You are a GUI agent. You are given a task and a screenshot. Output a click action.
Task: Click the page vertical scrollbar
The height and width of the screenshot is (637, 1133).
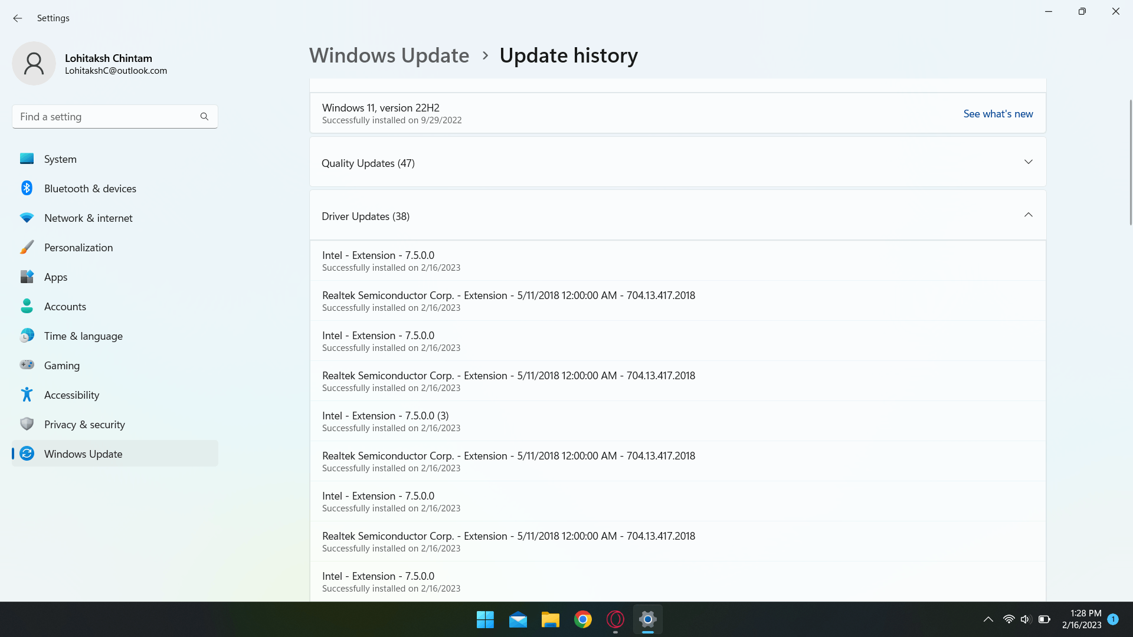click(1130, 162)
